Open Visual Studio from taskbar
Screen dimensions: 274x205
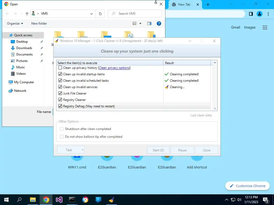(59, 200)
